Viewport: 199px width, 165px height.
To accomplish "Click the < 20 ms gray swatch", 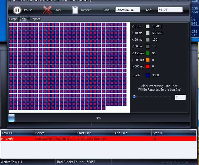I will pos(148,40).
